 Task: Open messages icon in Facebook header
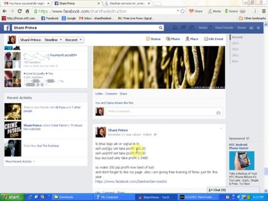click(183, 27)
